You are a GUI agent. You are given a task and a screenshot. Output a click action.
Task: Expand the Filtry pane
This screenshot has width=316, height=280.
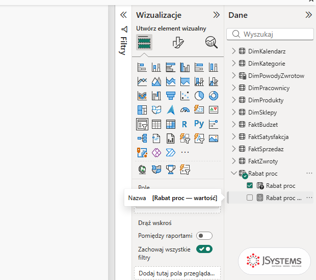click(x=123, y=15)
